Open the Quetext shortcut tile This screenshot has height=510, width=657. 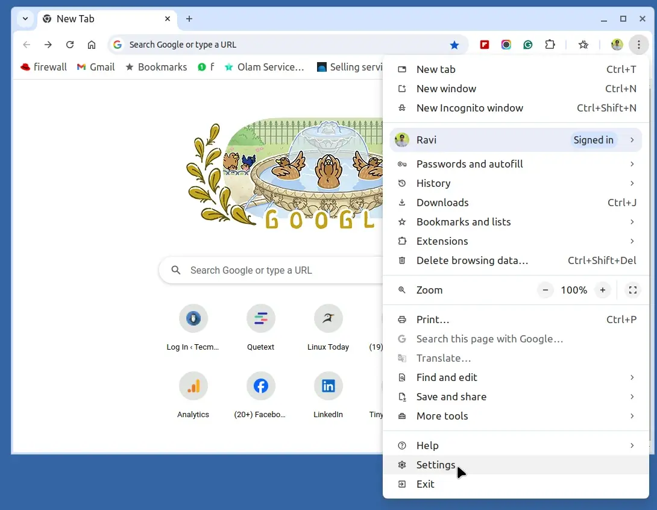point(260,328)
